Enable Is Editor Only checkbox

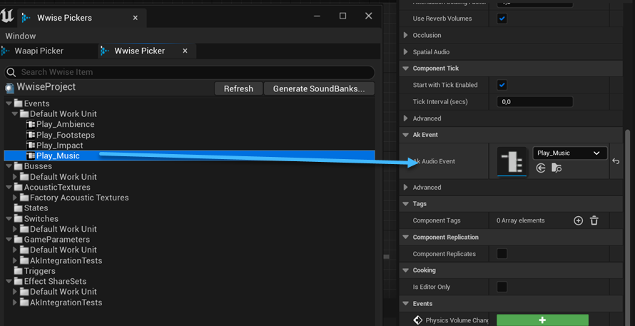click(502, 287)
